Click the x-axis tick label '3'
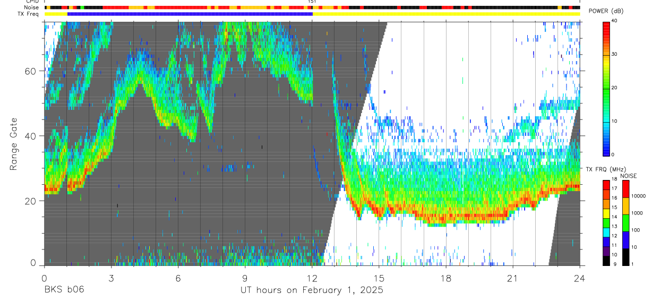This screenshot has width=652, height=301. coord(111,278)
